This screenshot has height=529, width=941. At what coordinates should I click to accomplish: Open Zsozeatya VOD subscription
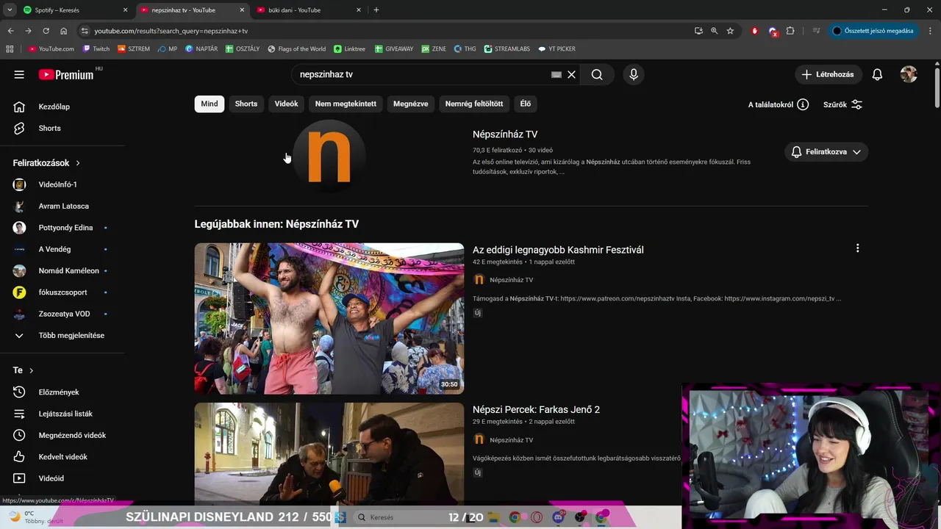click(62, 314)
